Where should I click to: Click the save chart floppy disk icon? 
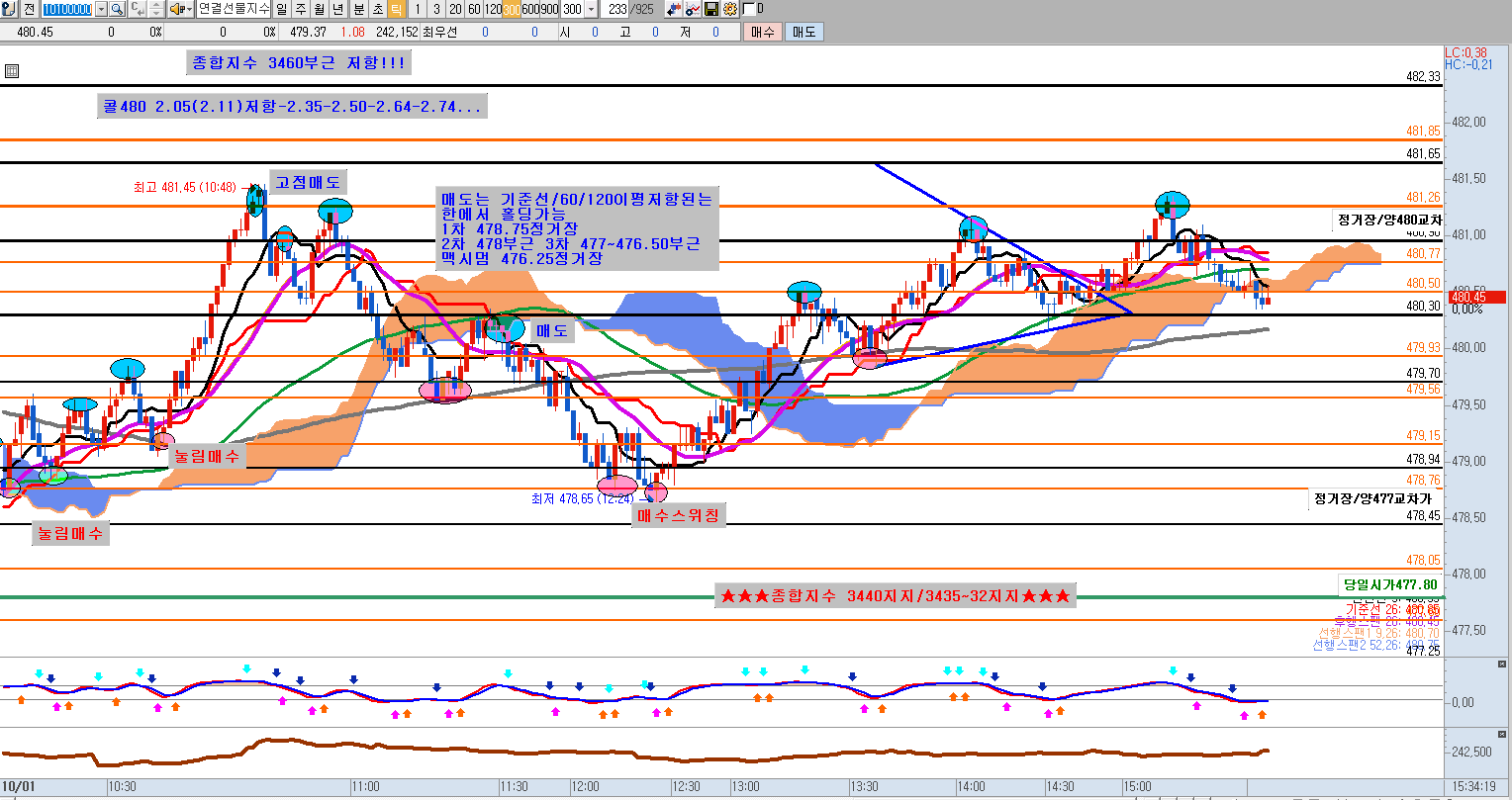[x=710, y=9]
